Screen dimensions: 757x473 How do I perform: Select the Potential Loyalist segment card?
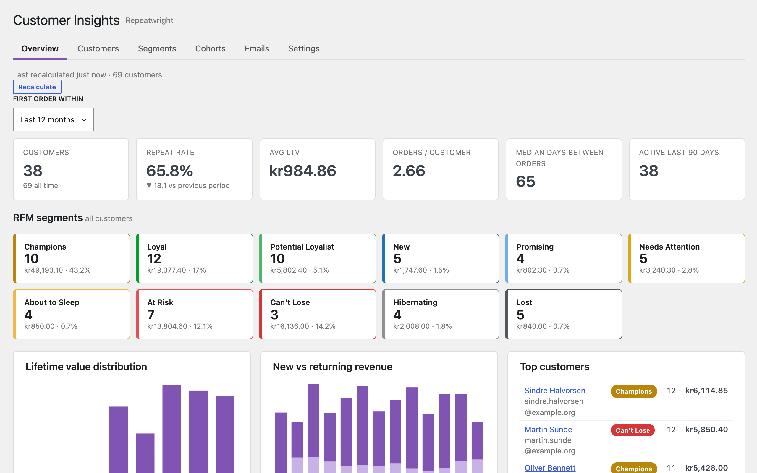point(317,258)
